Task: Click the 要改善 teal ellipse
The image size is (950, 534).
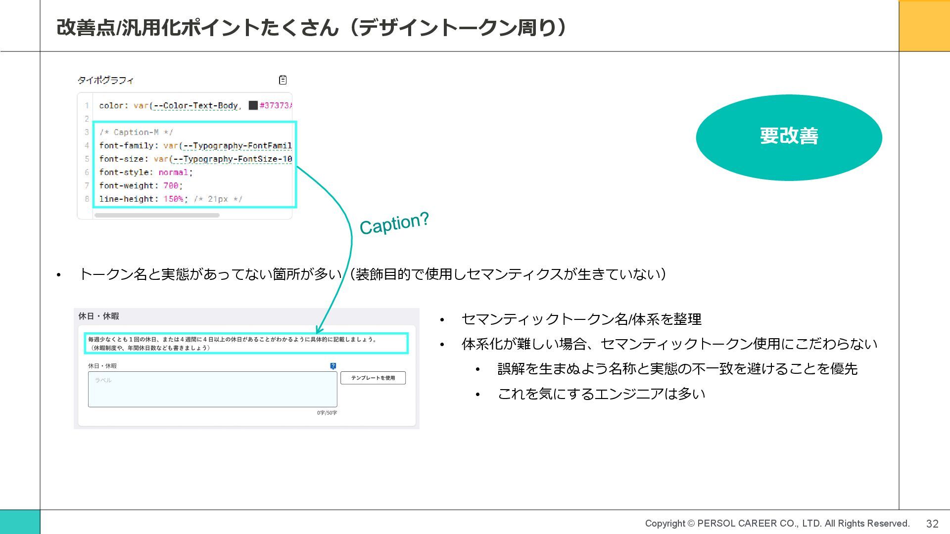Action: coord(789,137)
